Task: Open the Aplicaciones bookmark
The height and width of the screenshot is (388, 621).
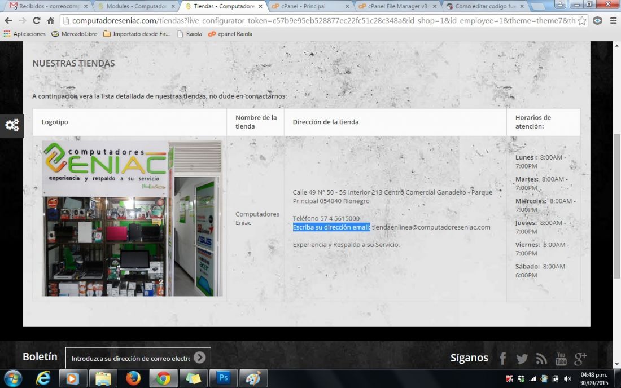Action: point(24,34)
